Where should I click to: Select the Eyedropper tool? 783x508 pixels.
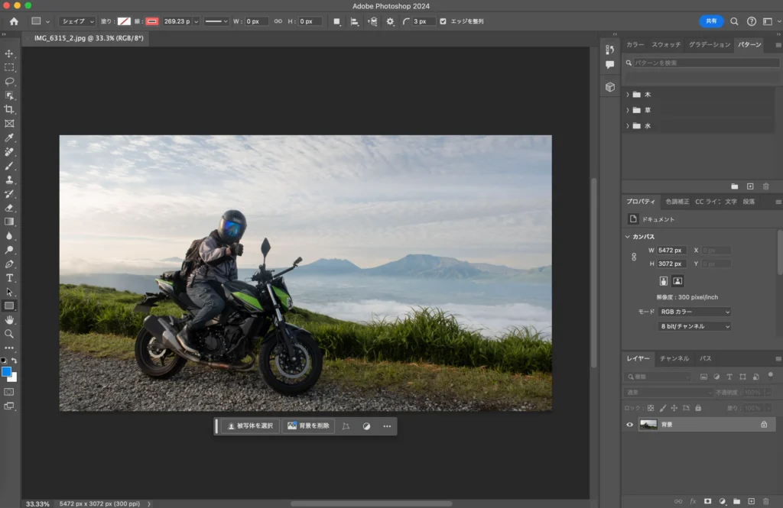[9, 138]
